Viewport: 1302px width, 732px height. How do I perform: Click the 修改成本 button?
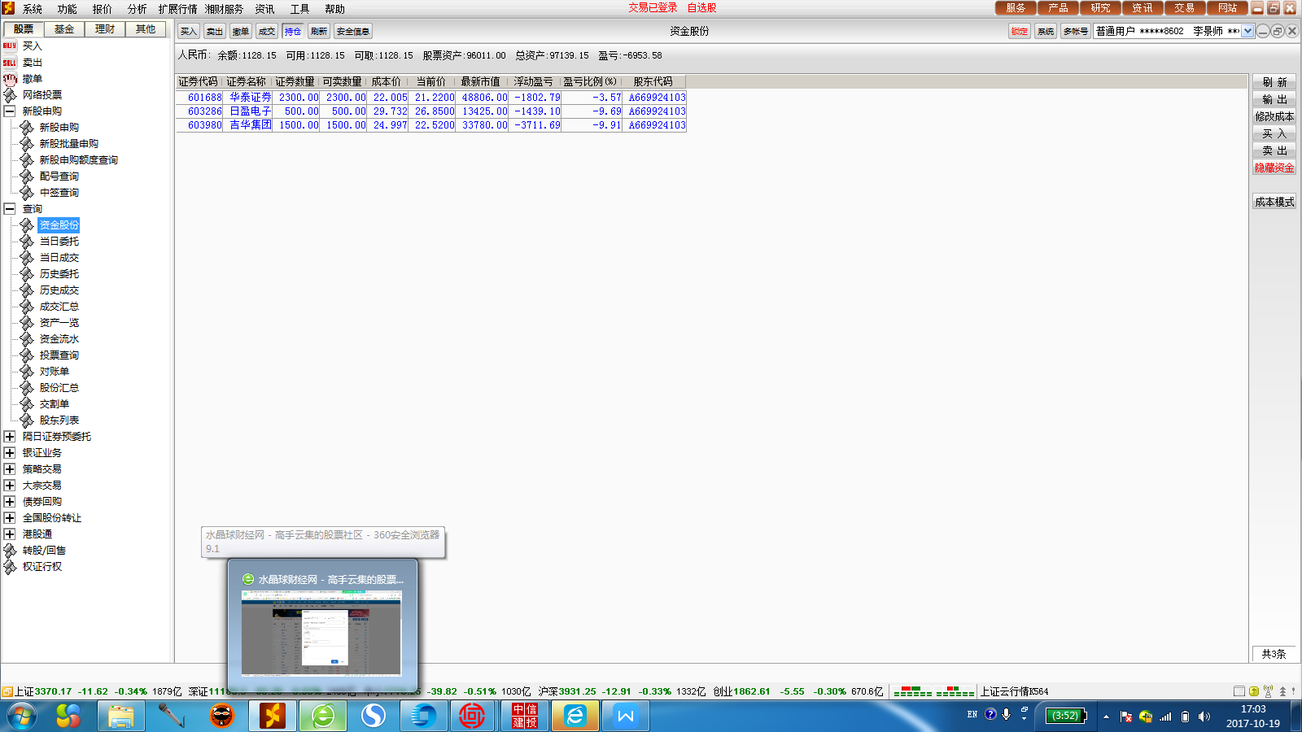[x=1274, y=117]
